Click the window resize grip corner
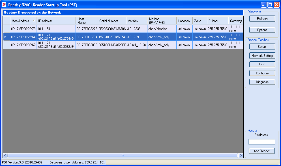Screen dimensions: 281x166 click(278, 163)
